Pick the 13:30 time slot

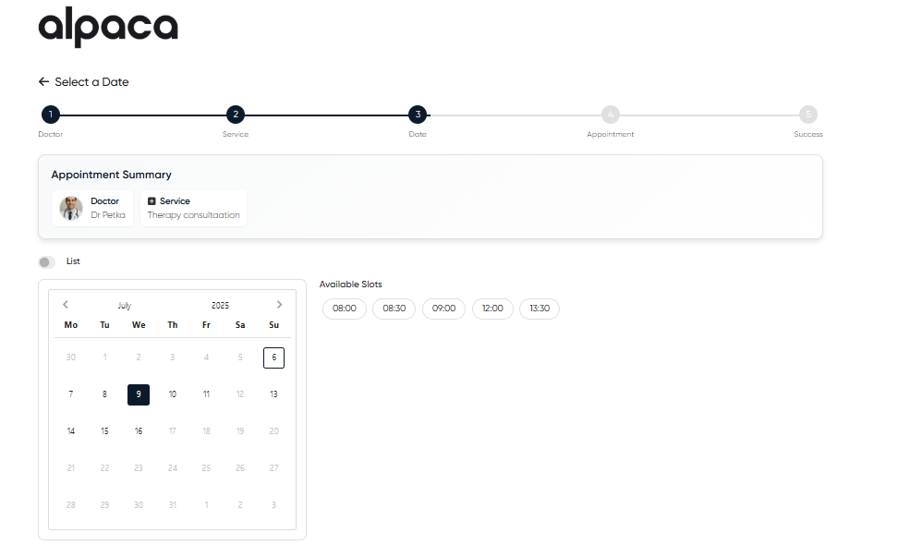(540, 309)
